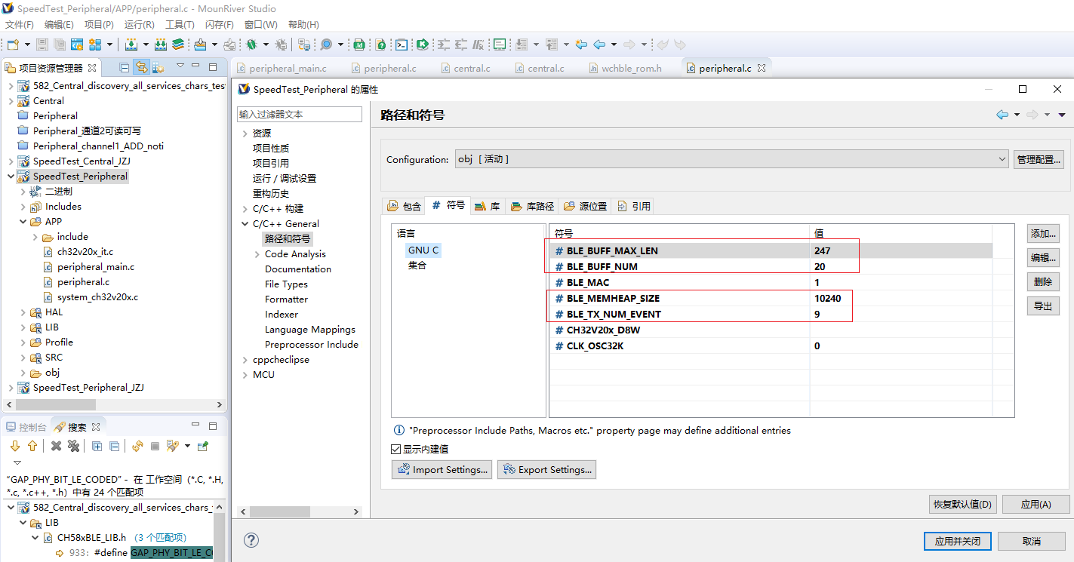Click the 导出 button
Viewport: 1074px width, 562px height.
click(1043, 306)
